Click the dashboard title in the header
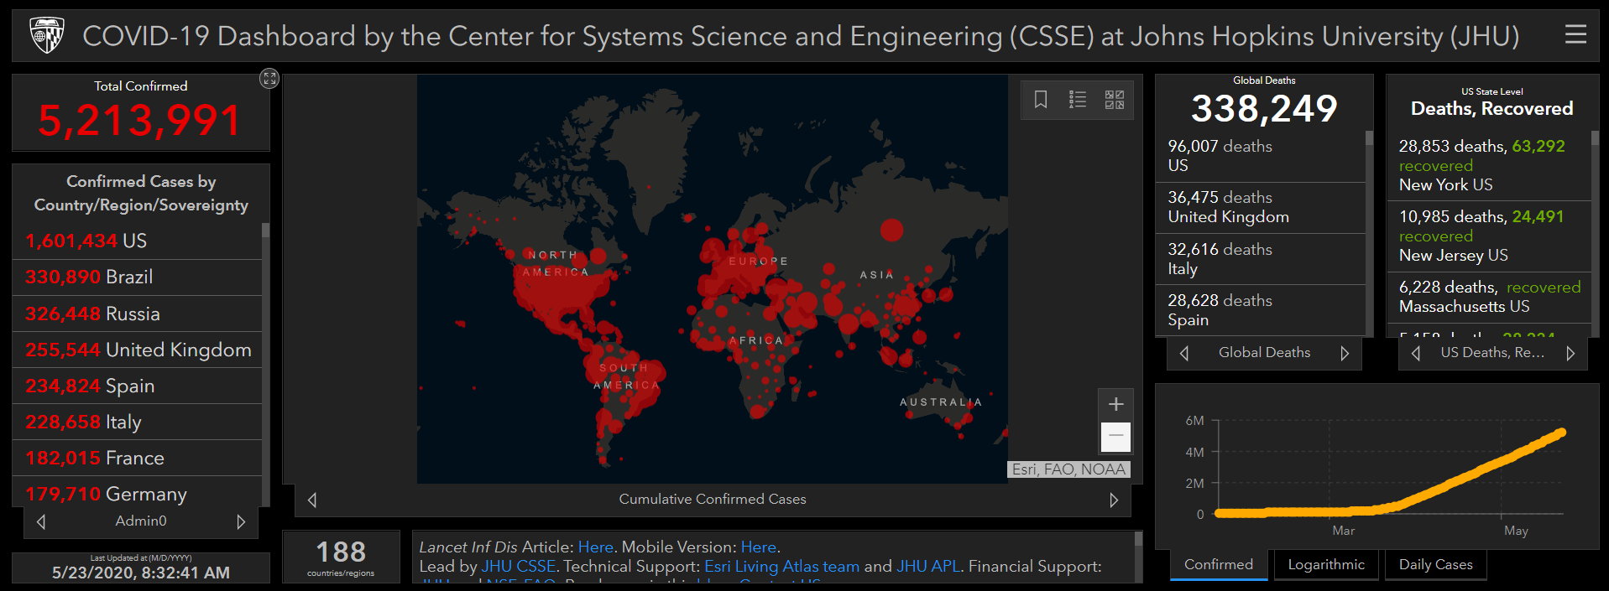 pyautogui.click(x=801, y=36)
